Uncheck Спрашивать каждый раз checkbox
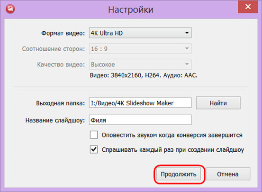 point(94,149)
